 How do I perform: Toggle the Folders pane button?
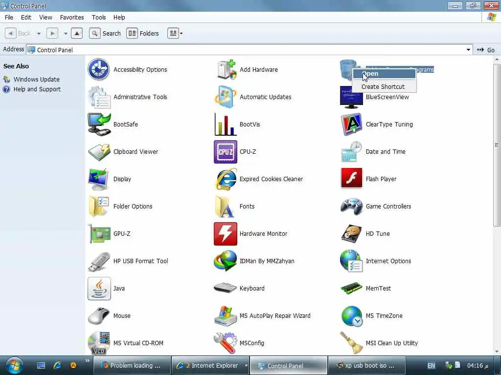pos(143,34)
